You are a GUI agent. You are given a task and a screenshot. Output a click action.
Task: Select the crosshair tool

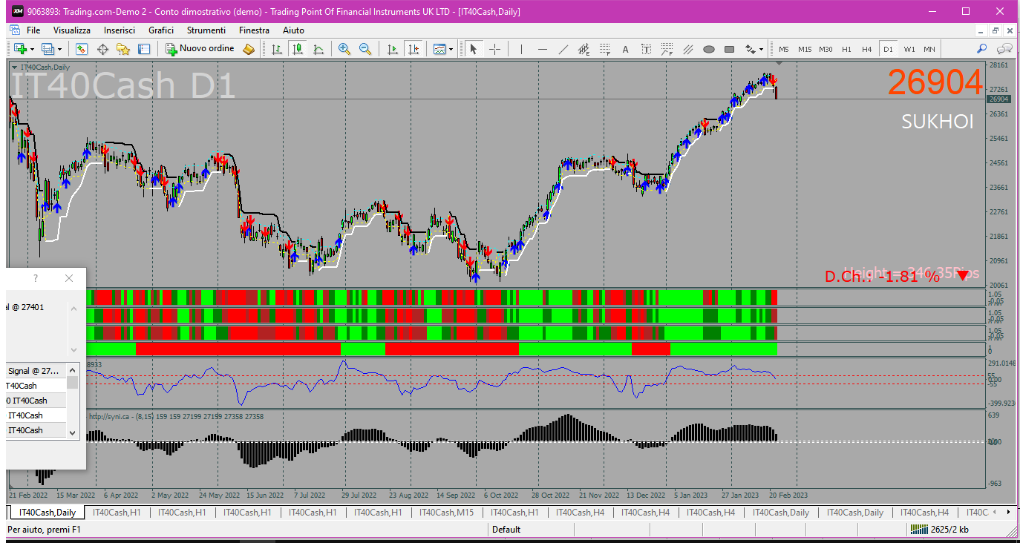(x=494, y=49)
